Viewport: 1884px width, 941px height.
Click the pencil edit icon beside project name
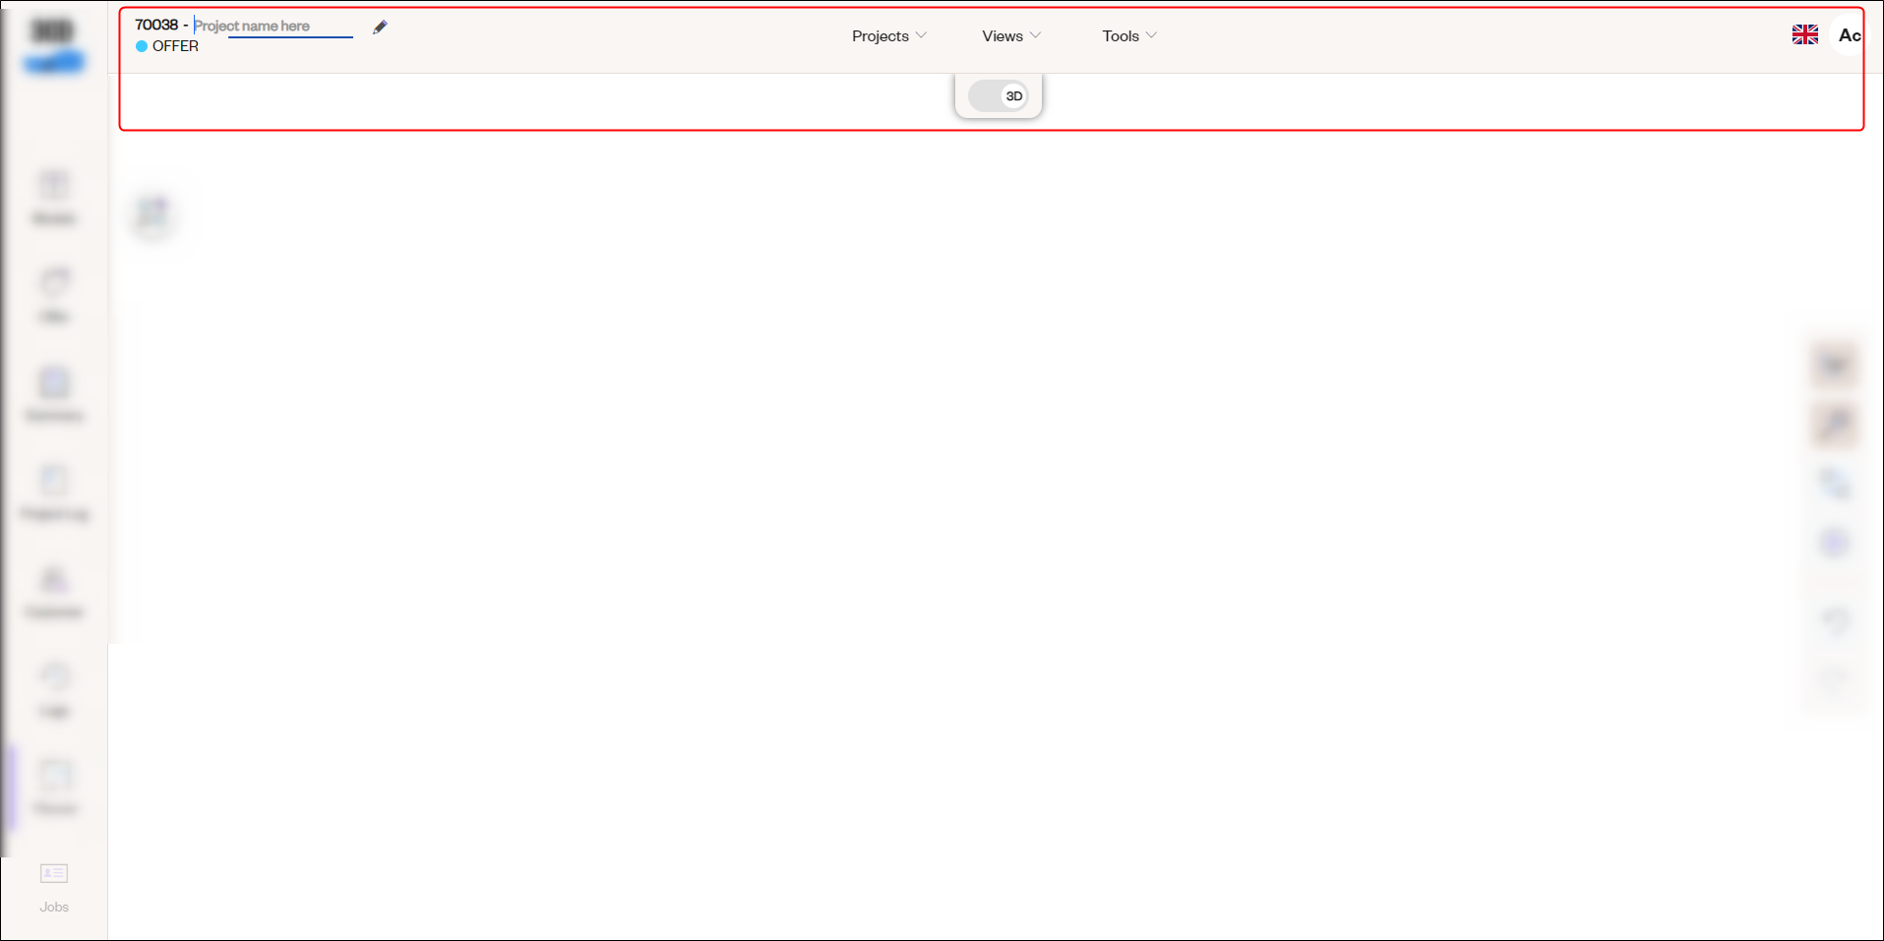click(380, 28)
